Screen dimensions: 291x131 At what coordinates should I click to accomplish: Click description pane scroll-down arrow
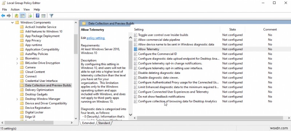click(131, 115)
